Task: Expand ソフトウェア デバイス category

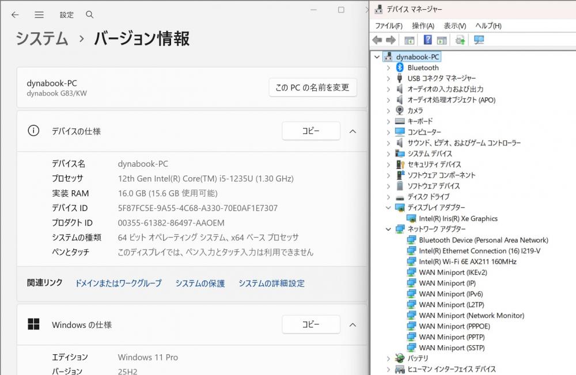Action: click(x=388, y=186)
